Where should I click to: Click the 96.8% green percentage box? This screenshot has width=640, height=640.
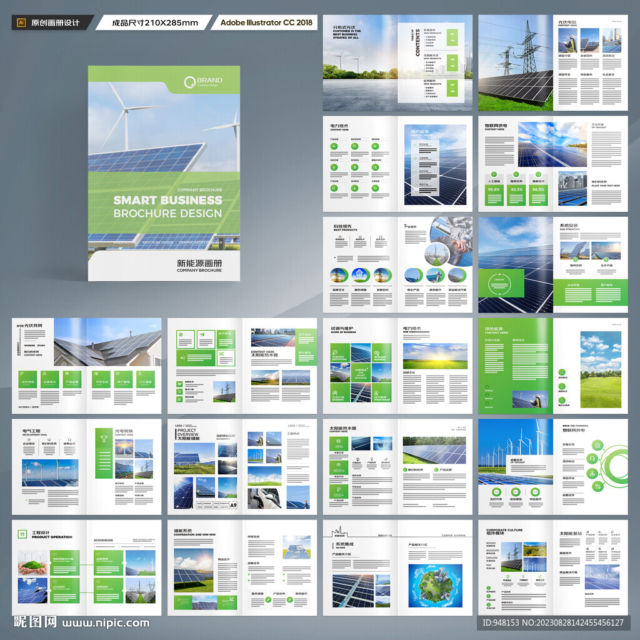pyautogui.click(x=494, y=195)
